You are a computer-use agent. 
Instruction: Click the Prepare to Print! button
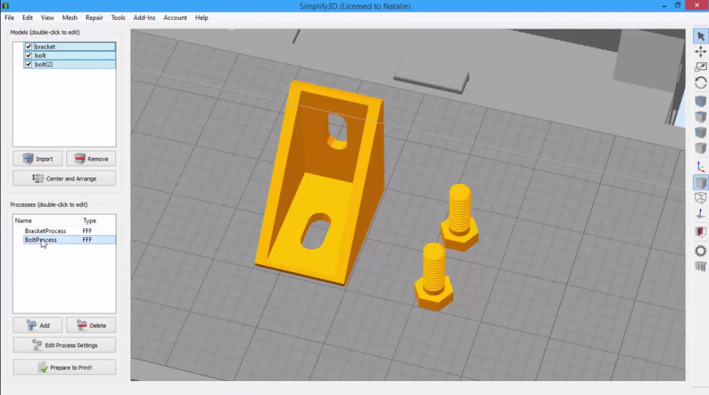click(x=64, y=367)
